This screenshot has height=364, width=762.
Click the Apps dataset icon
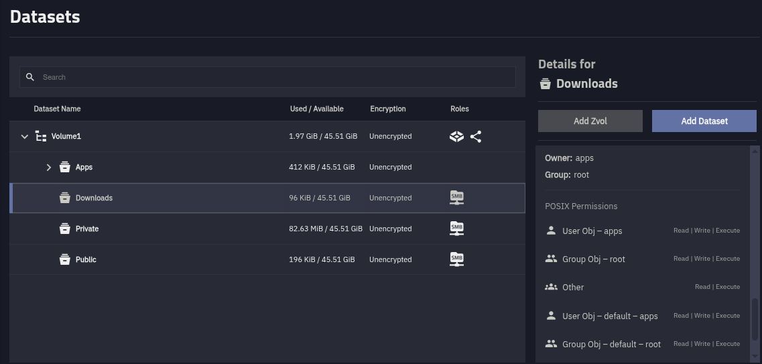(x=65, y=168)
